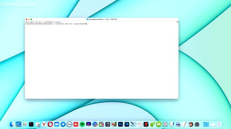Viewport: 231px width, 129px height.
Task: Click the Terminal scroll indicator at top right
Action: coord(178,22)
